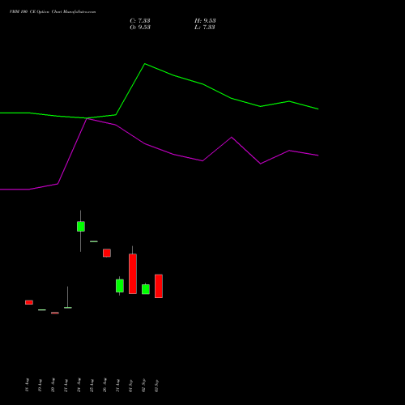The width and height of the screenshot is (405, 405).
Task: Select the 25 Aug date label
Action: (x=92, y=386)
